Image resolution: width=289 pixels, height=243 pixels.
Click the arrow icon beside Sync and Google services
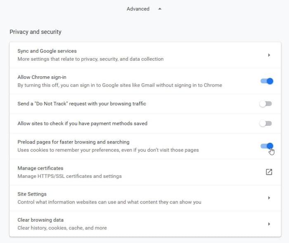click(x=269, y=55)
